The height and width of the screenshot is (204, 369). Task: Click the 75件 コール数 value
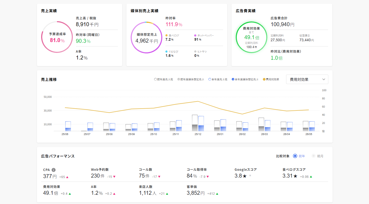(144, 176)
